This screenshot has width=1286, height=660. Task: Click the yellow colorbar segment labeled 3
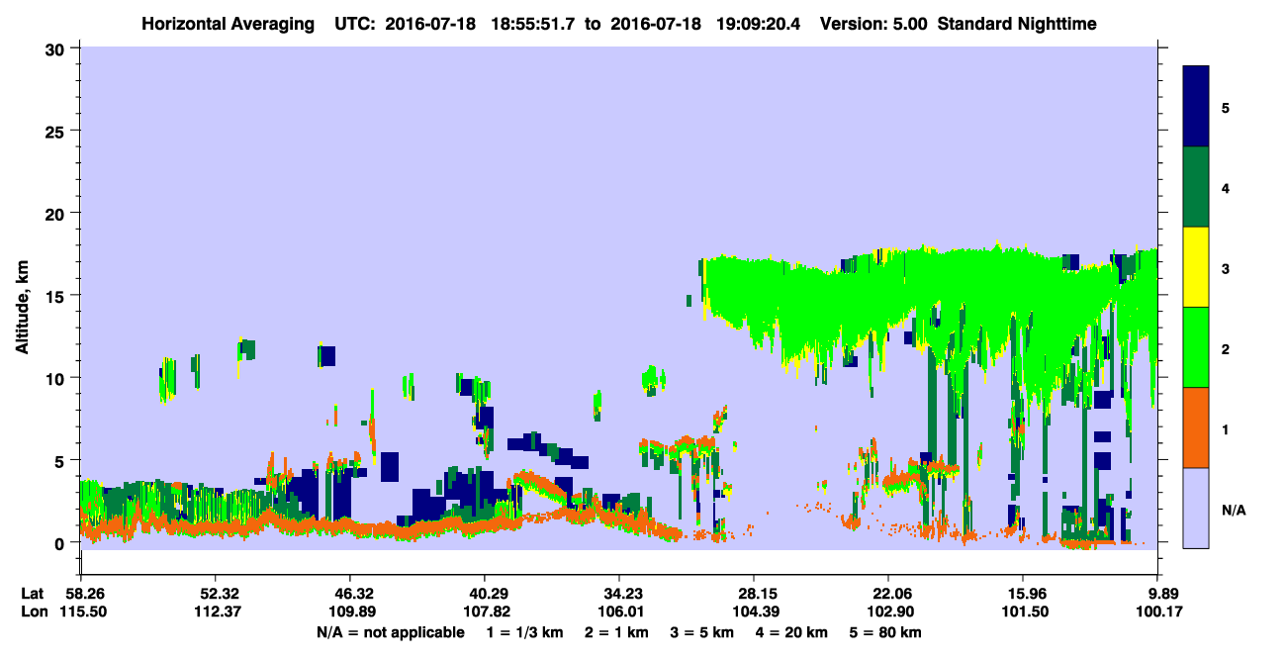tap(1196, 267)
